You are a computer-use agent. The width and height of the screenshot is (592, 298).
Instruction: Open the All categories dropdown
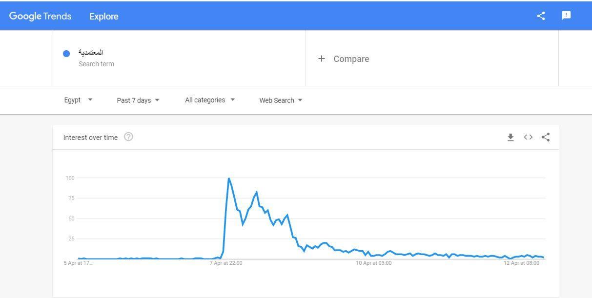pos(210,100)
